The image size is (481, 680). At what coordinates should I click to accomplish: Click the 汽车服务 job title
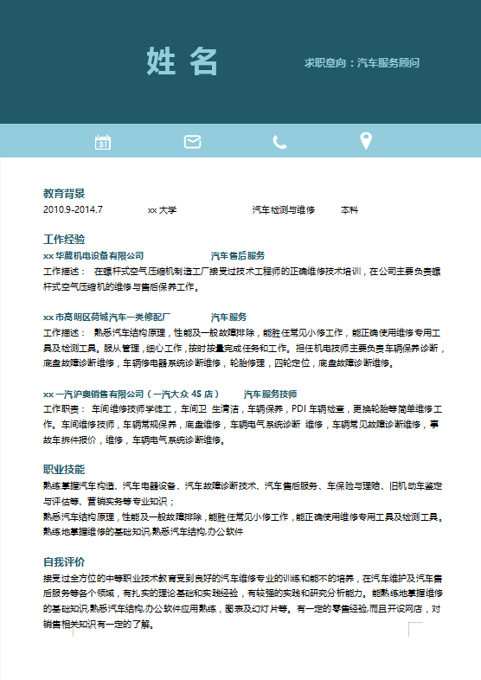coord(228,318)
